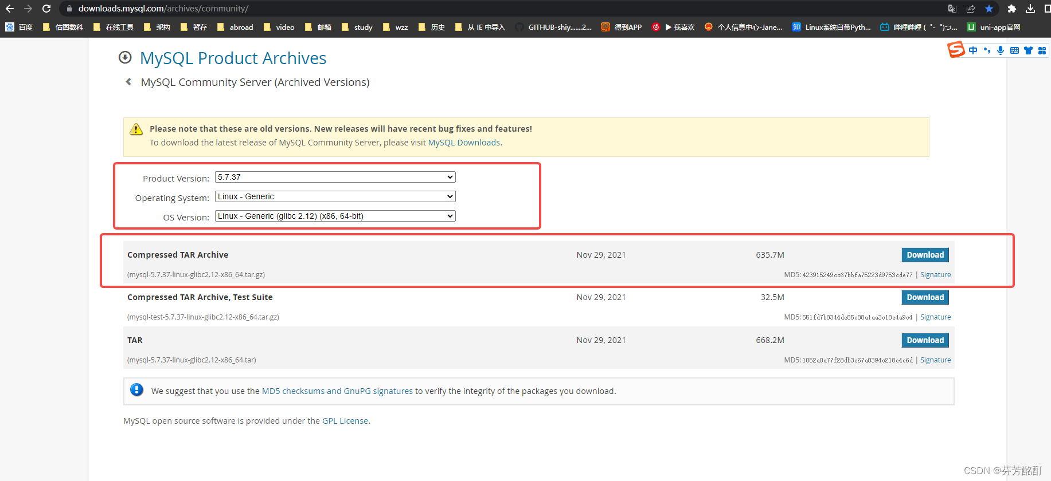The width and height of the screenshot is (1051, 481).
Task: Open the 得到APP bookmark
Action: [622, 27]
